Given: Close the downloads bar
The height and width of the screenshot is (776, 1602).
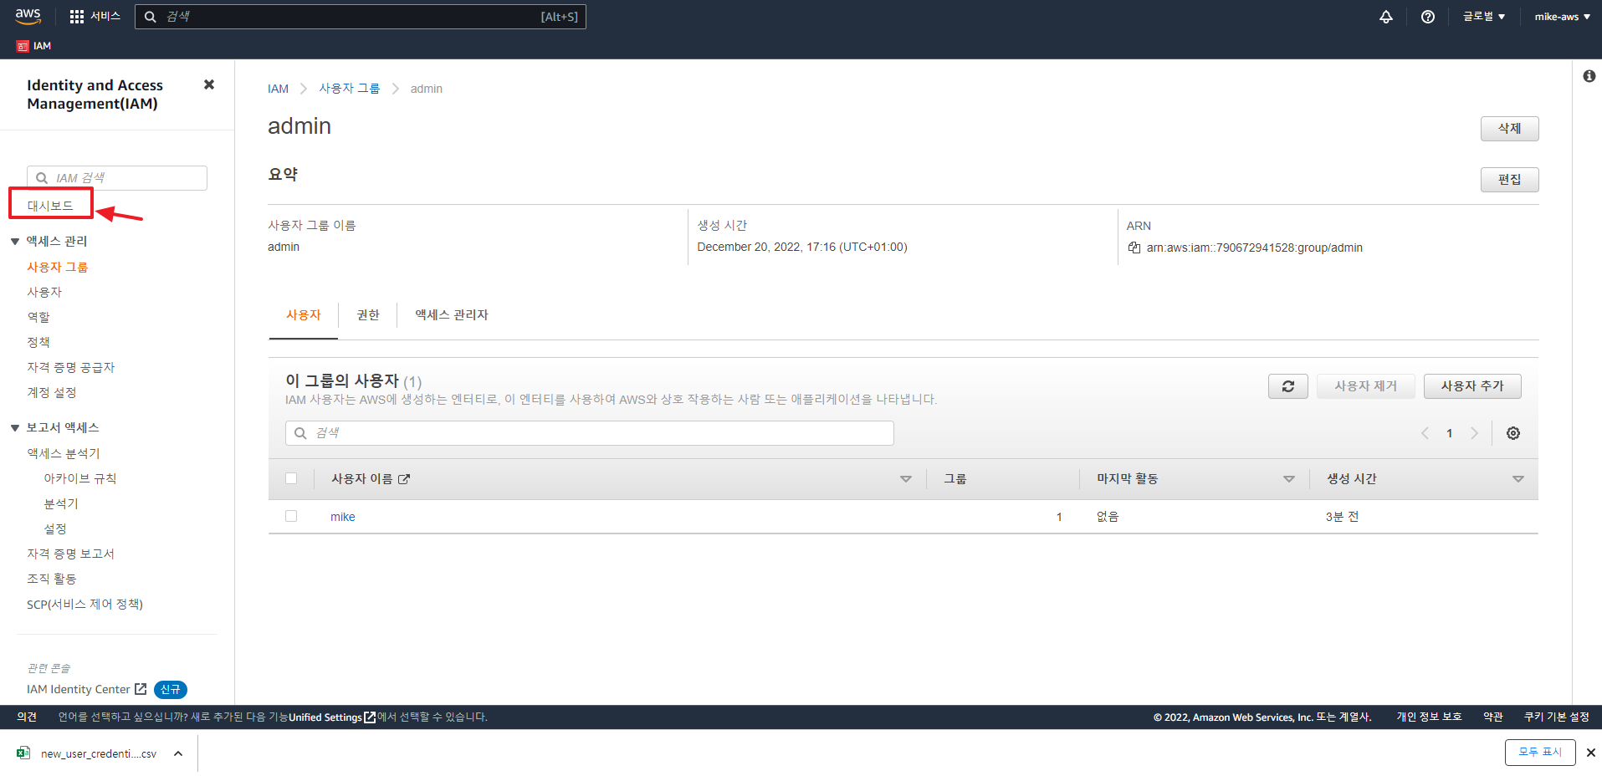Looking at the screenshot, I should [1591, 753].
